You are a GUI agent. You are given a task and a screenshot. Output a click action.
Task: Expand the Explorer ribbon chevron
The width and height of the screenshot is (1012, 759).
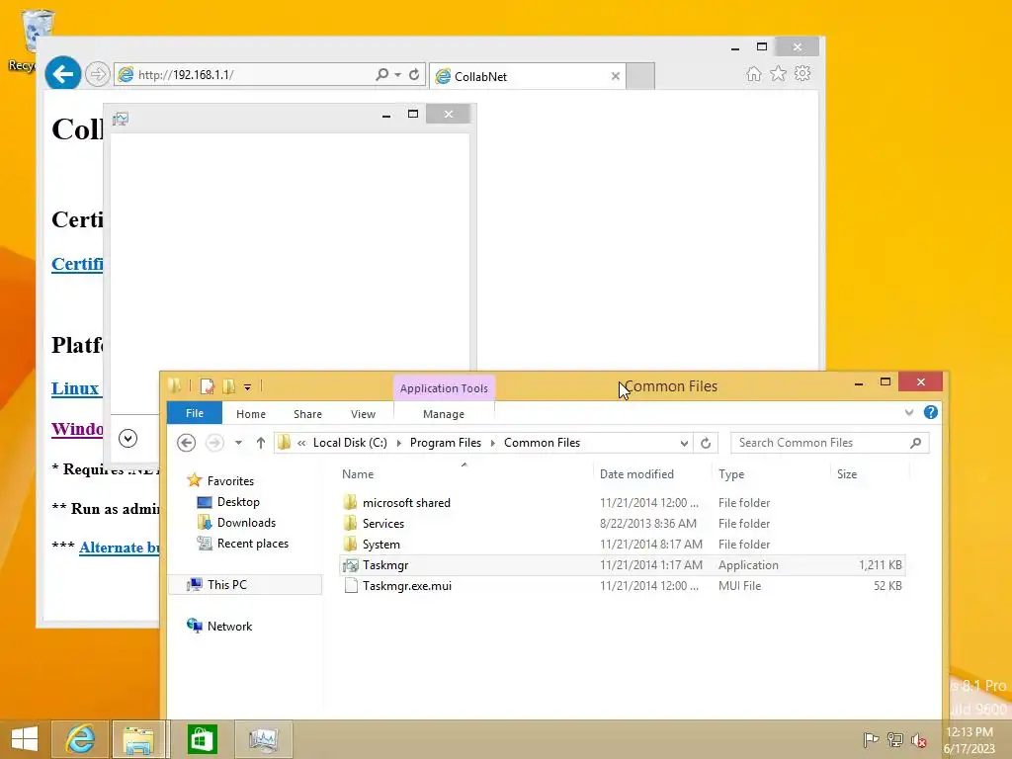(x=909, y=412)
